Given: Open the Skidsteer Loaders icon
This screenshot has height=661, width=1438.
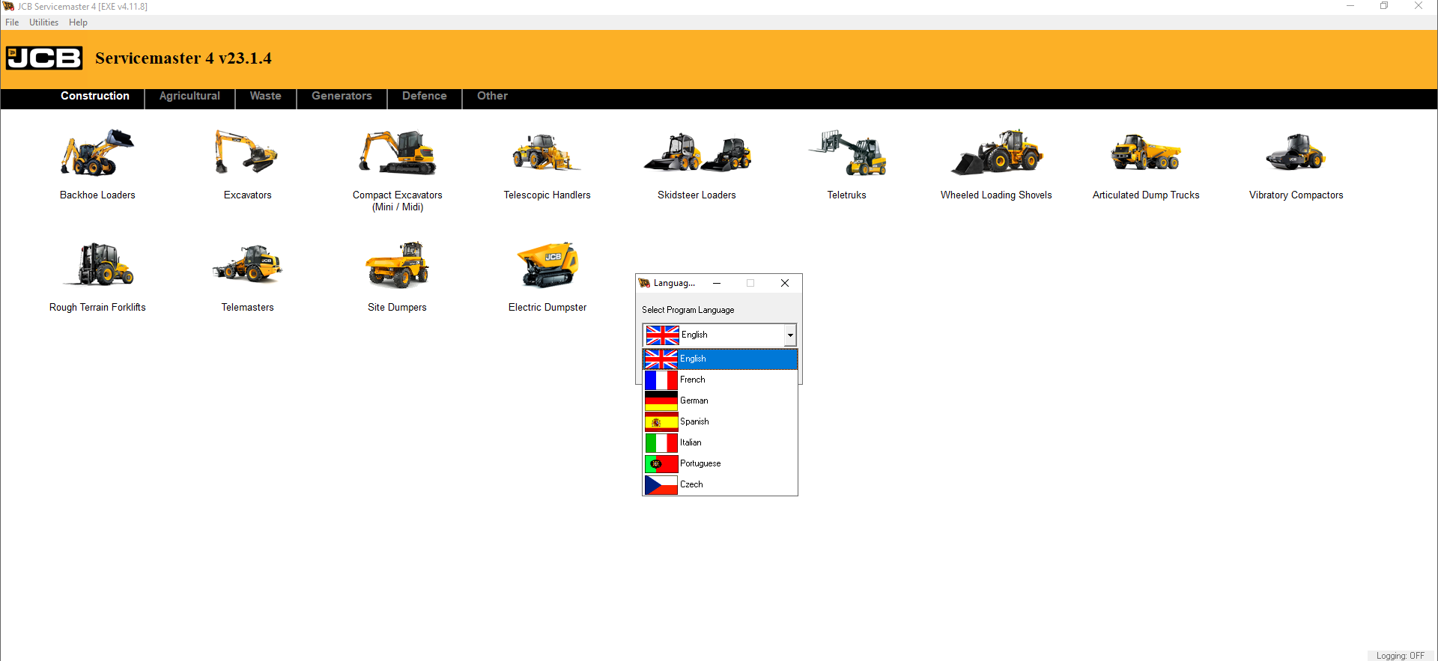Looking at the screenshot, I should coord(697,154).
